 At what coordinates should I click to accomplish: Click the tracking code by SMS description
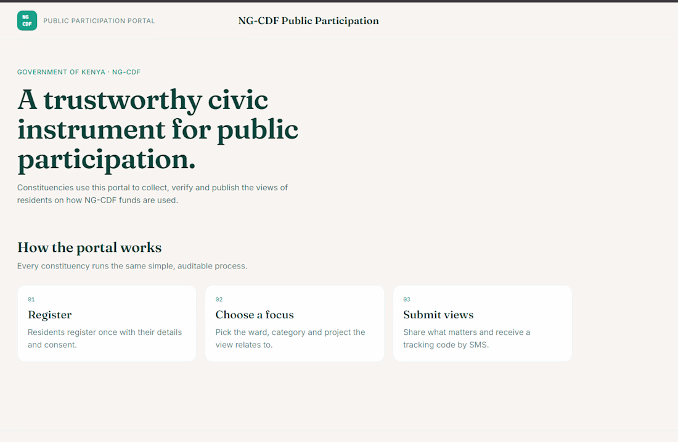(x=467, y=339)
